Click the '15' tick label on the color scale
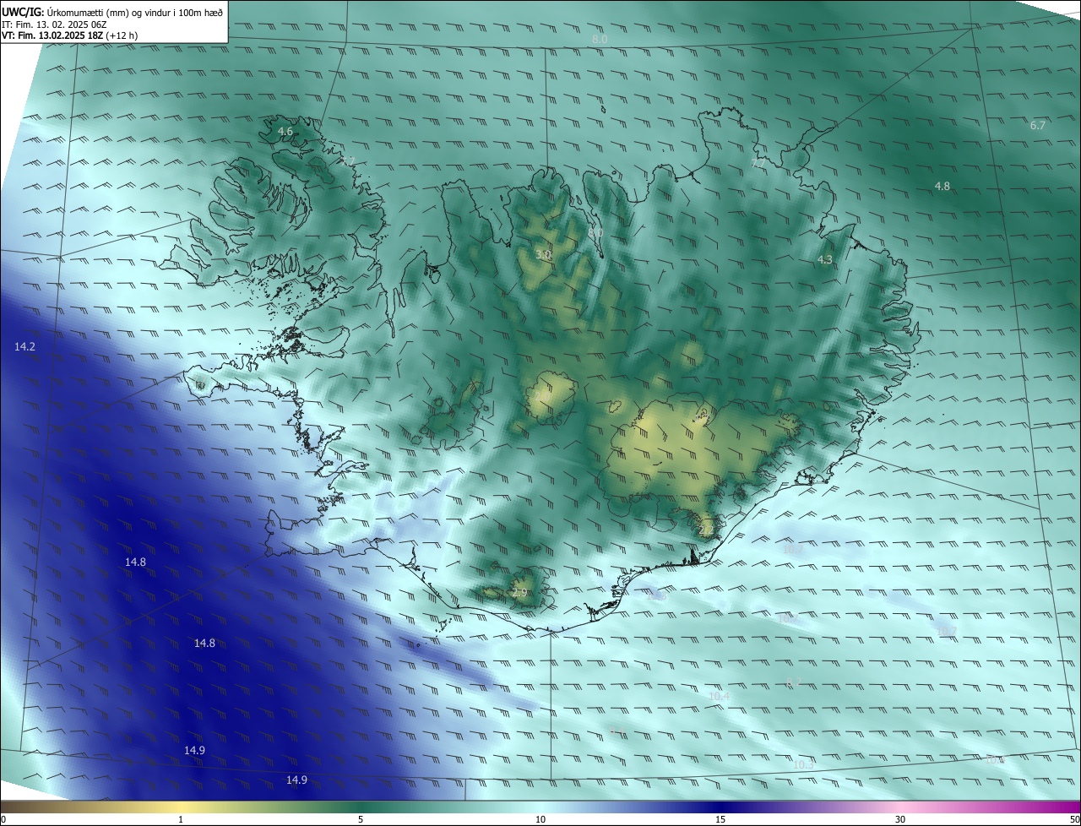 click(720, 820)
